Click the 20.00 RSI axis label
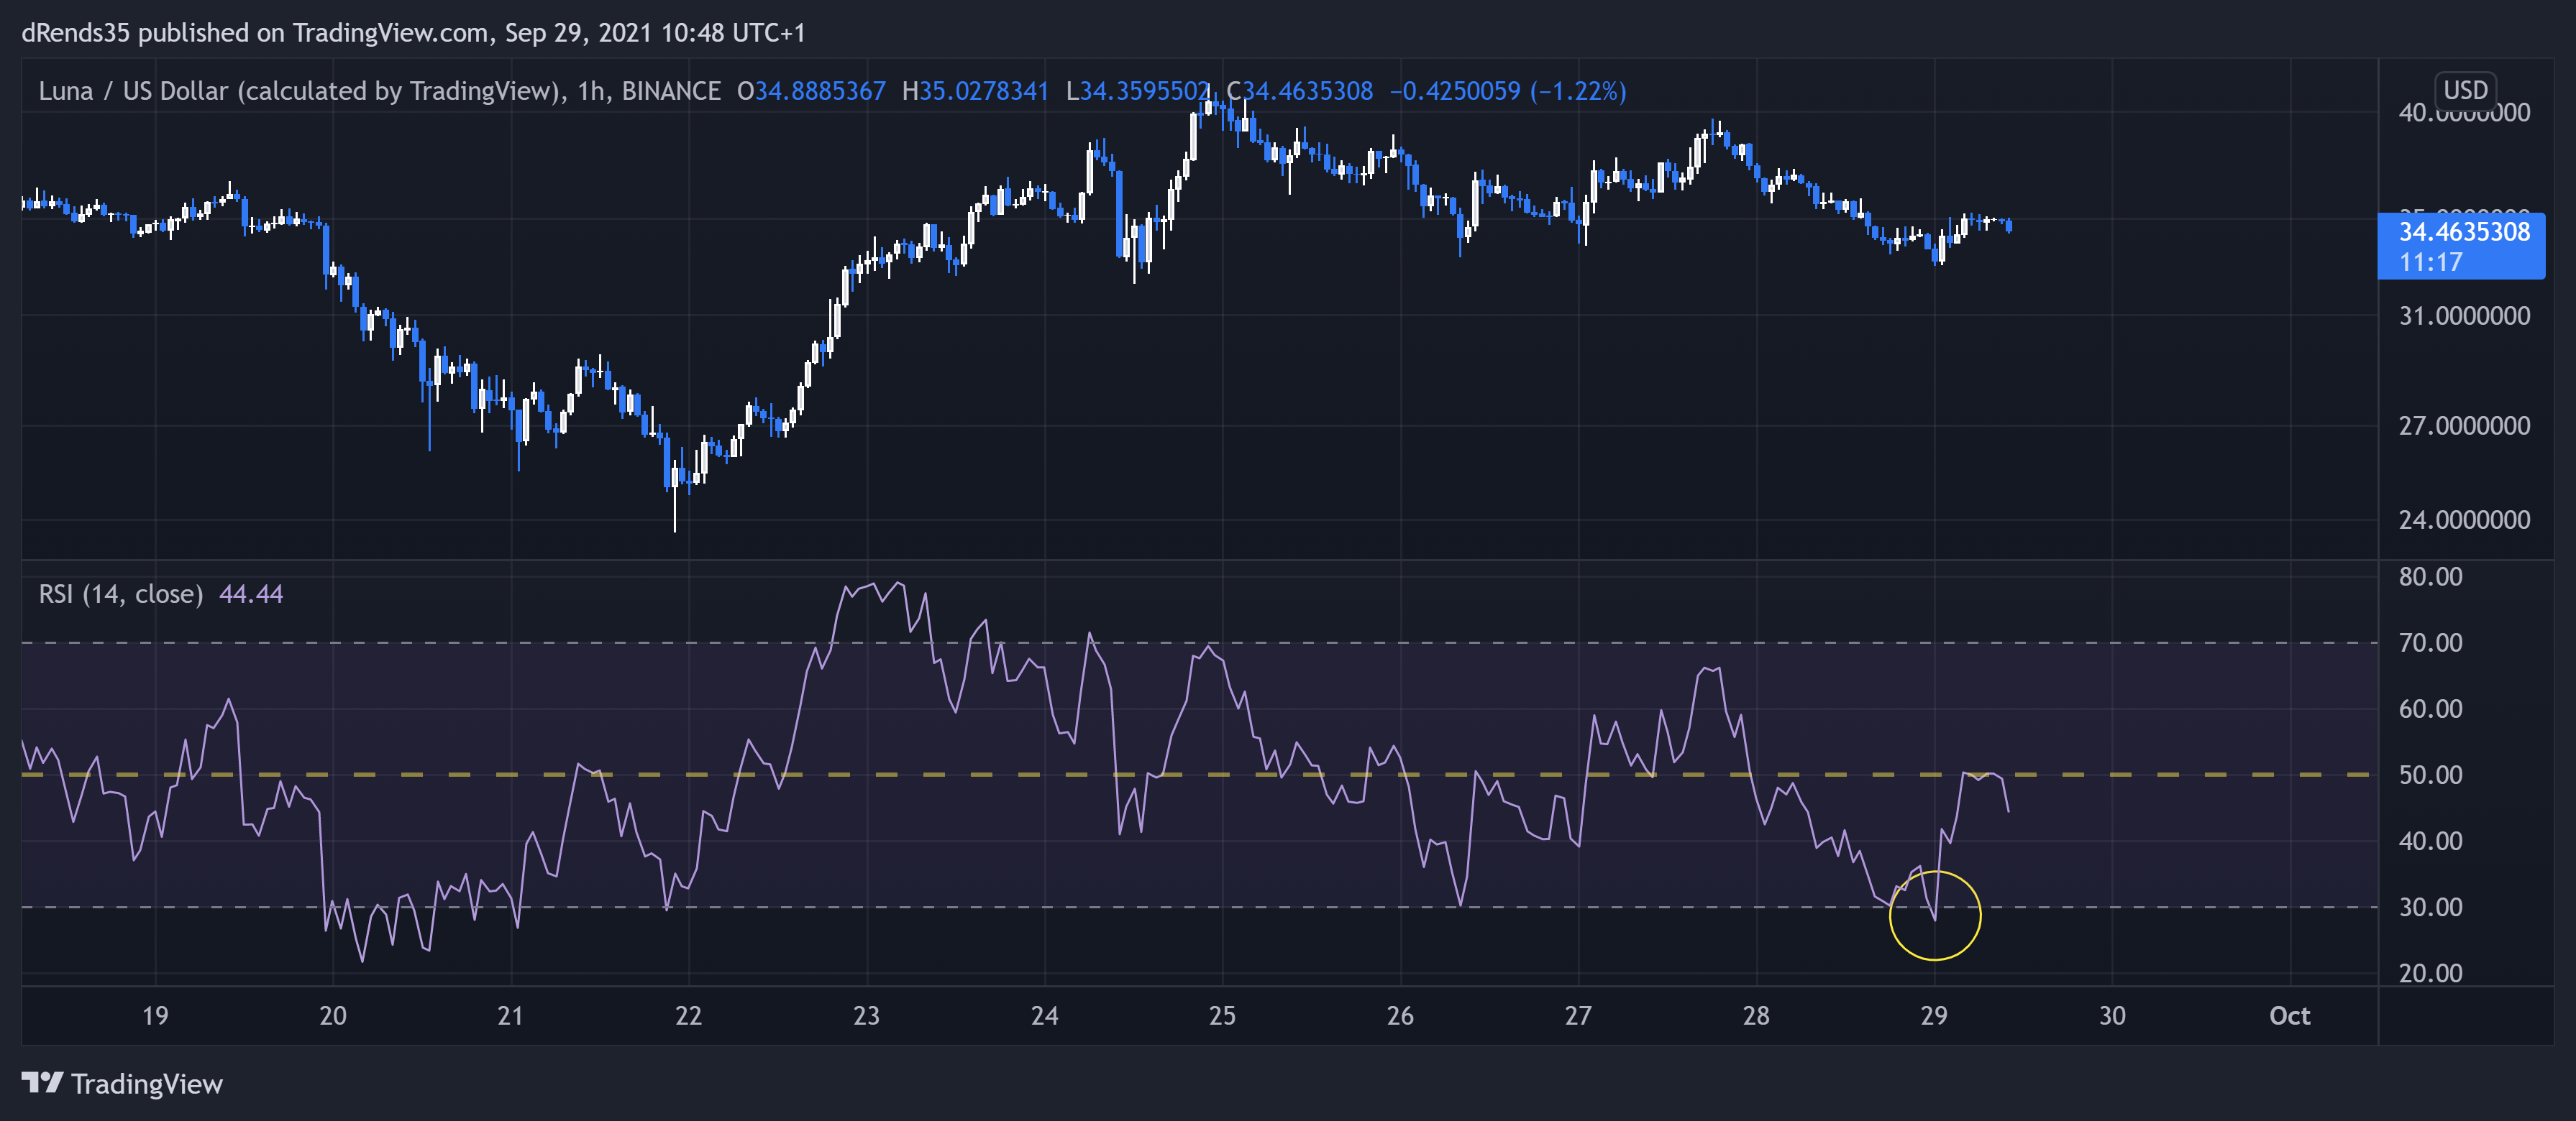The image size is (2576, 1121). point(2430,973)
